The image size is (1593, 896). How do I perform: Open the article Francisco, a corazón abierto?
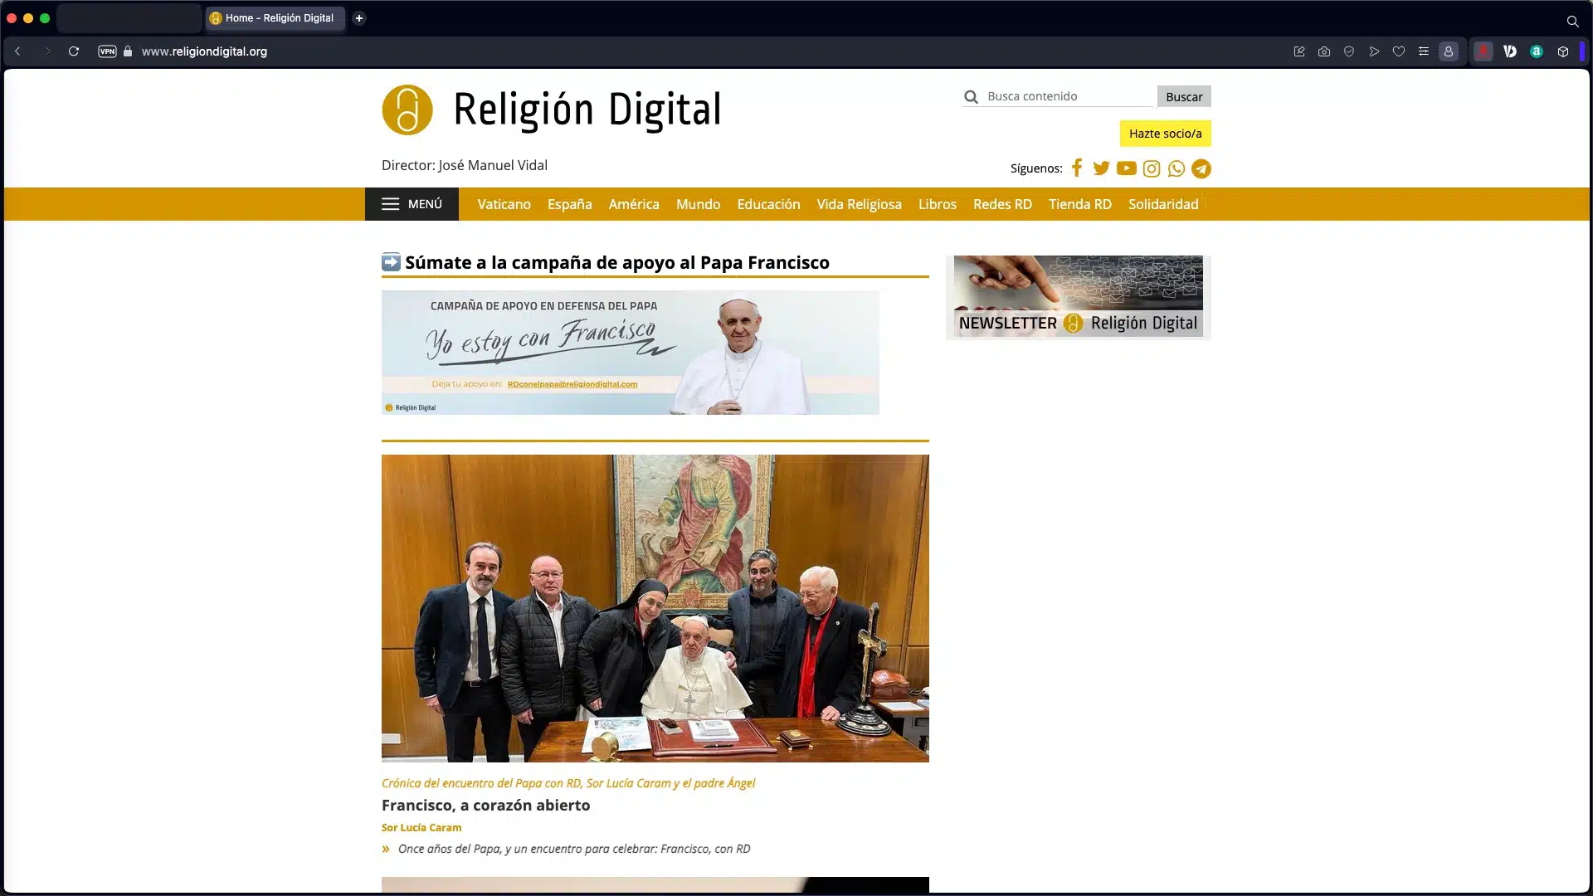485,805
